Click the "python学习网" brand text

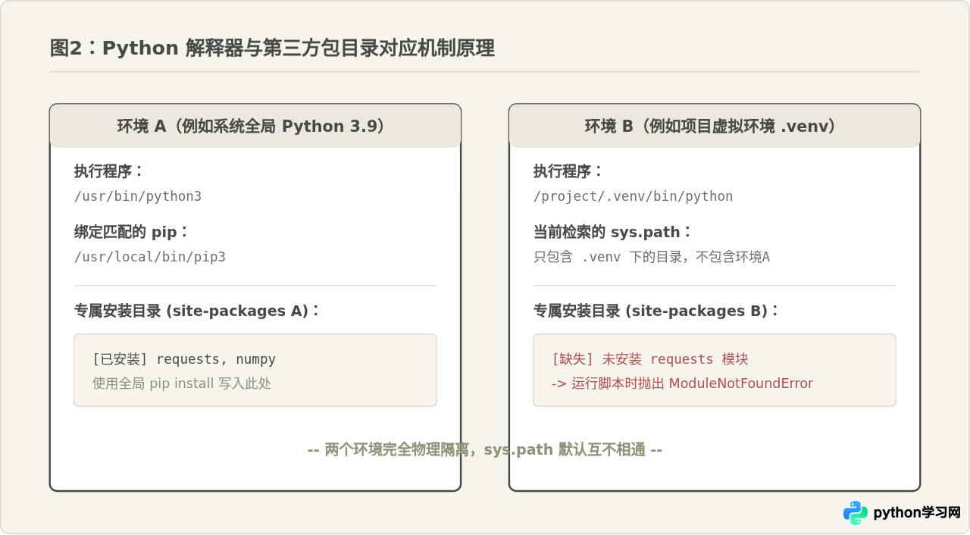(917, 513)
